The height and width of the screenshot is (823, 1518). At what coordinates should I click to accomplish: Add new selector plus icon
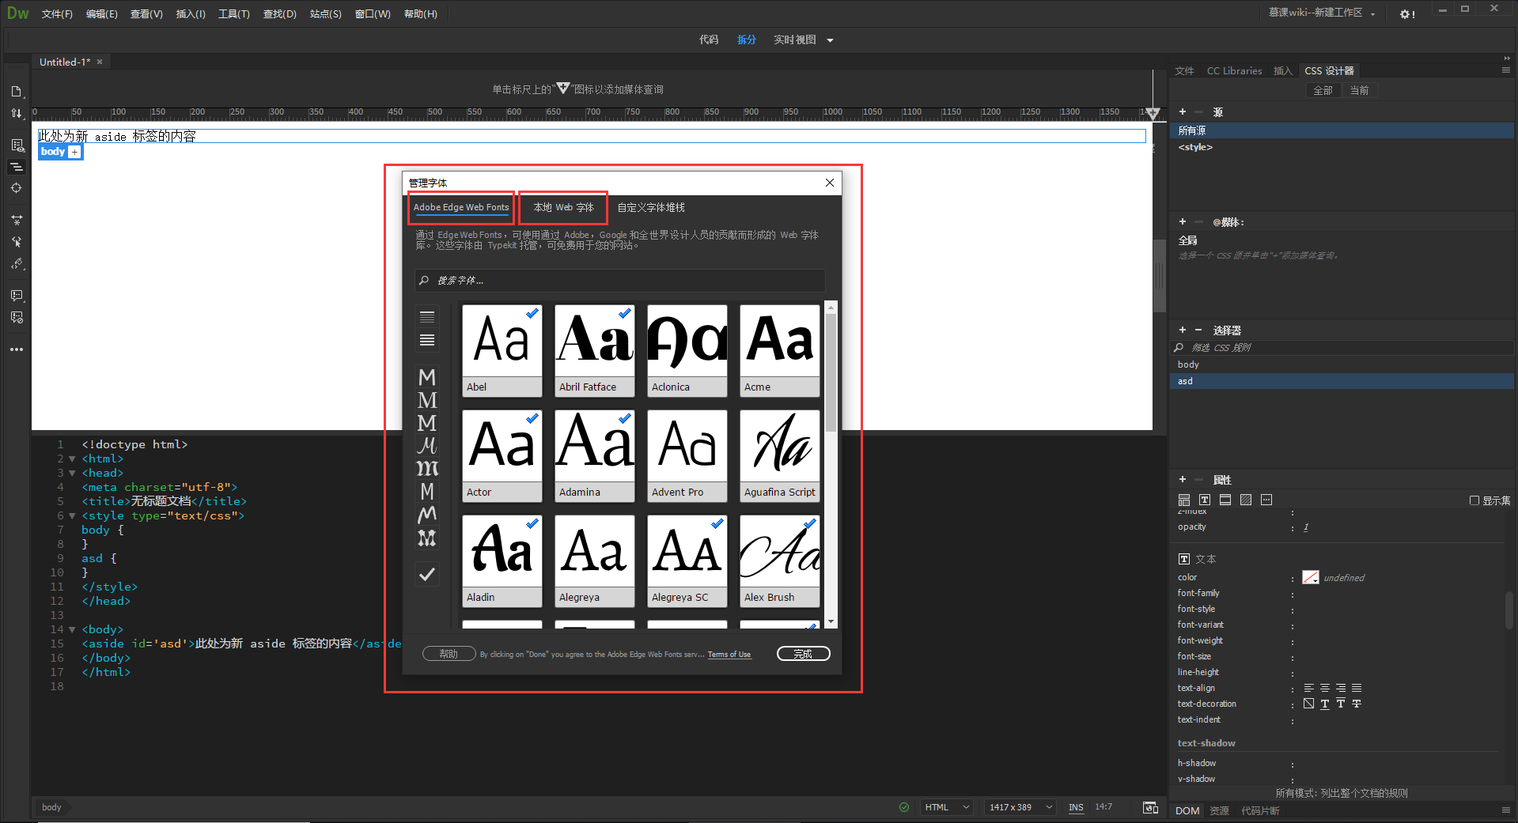pos(1183,330)
